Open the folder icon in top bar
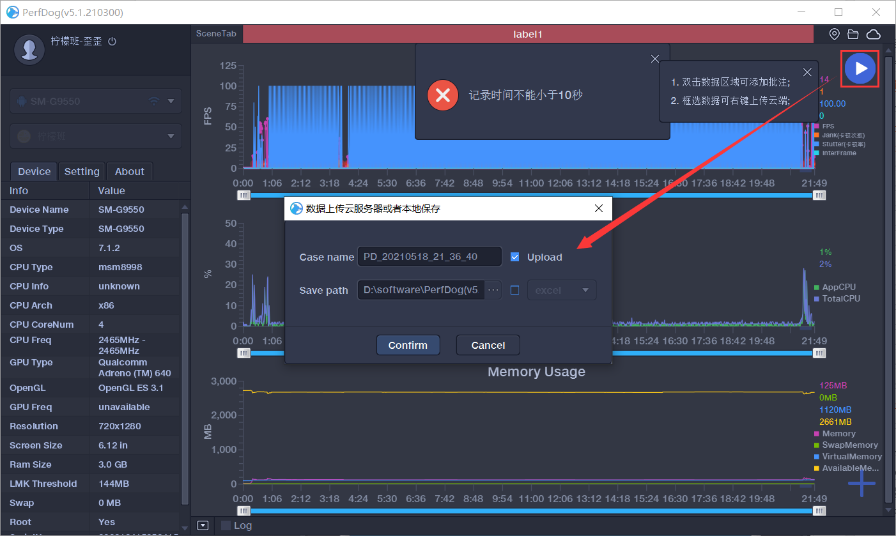Viewport: 896px width, 536px height. [x=853, y=34]
